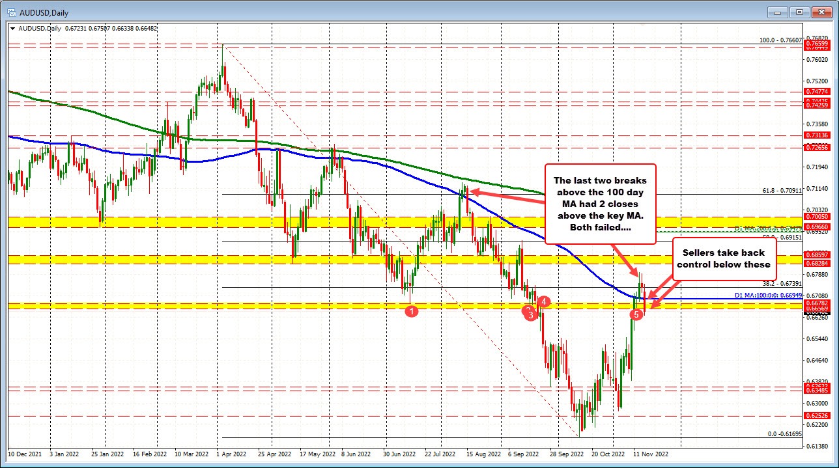
Task: Click the price axis value 0.61380
Action: click(x=818, y=446)
